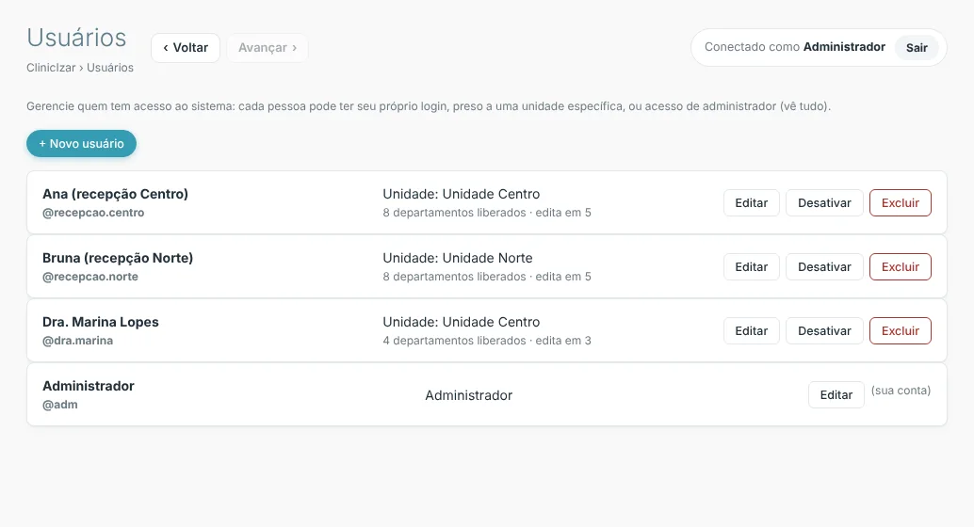This screenshot has height=527, width=974.
Task: Click 4 departamentos liberados · edita em 3
Action: pos(487,340)
